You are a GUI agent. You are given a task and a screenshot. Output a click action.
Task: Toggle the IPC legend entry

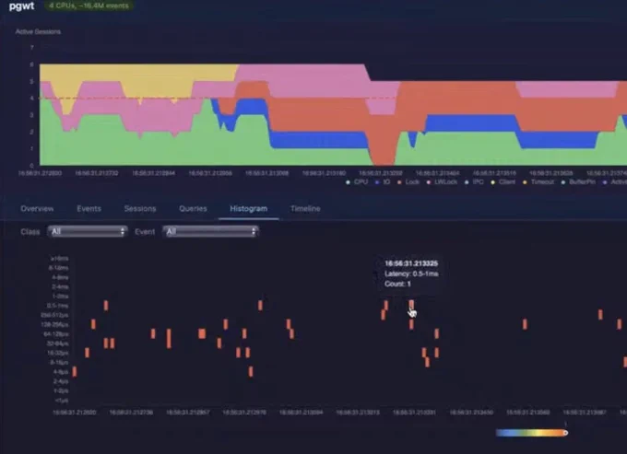click(x=474, y=182)
